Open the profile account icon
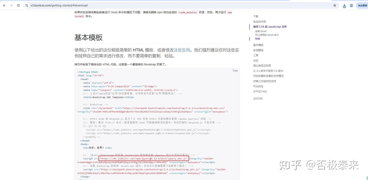The height and width of the screenshot is (180, 368). 351,5
